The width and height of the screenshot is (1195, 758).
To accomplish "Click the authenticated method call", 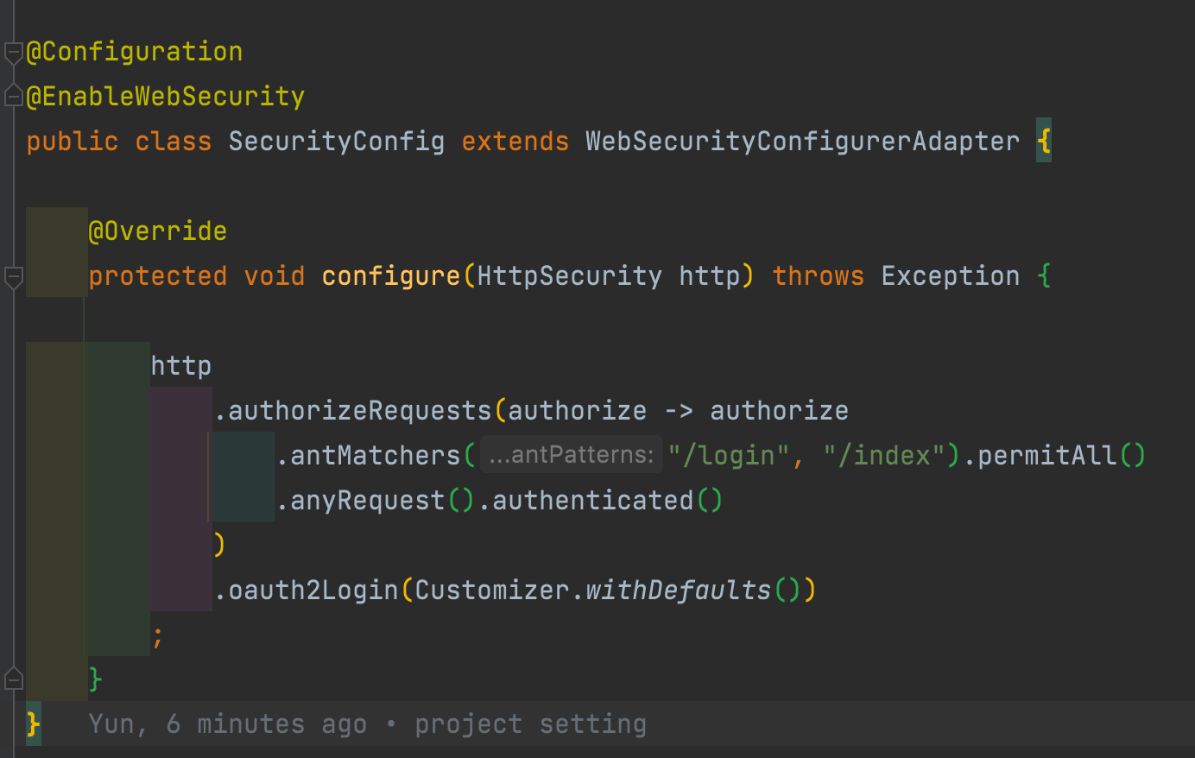I will (593, 501).
